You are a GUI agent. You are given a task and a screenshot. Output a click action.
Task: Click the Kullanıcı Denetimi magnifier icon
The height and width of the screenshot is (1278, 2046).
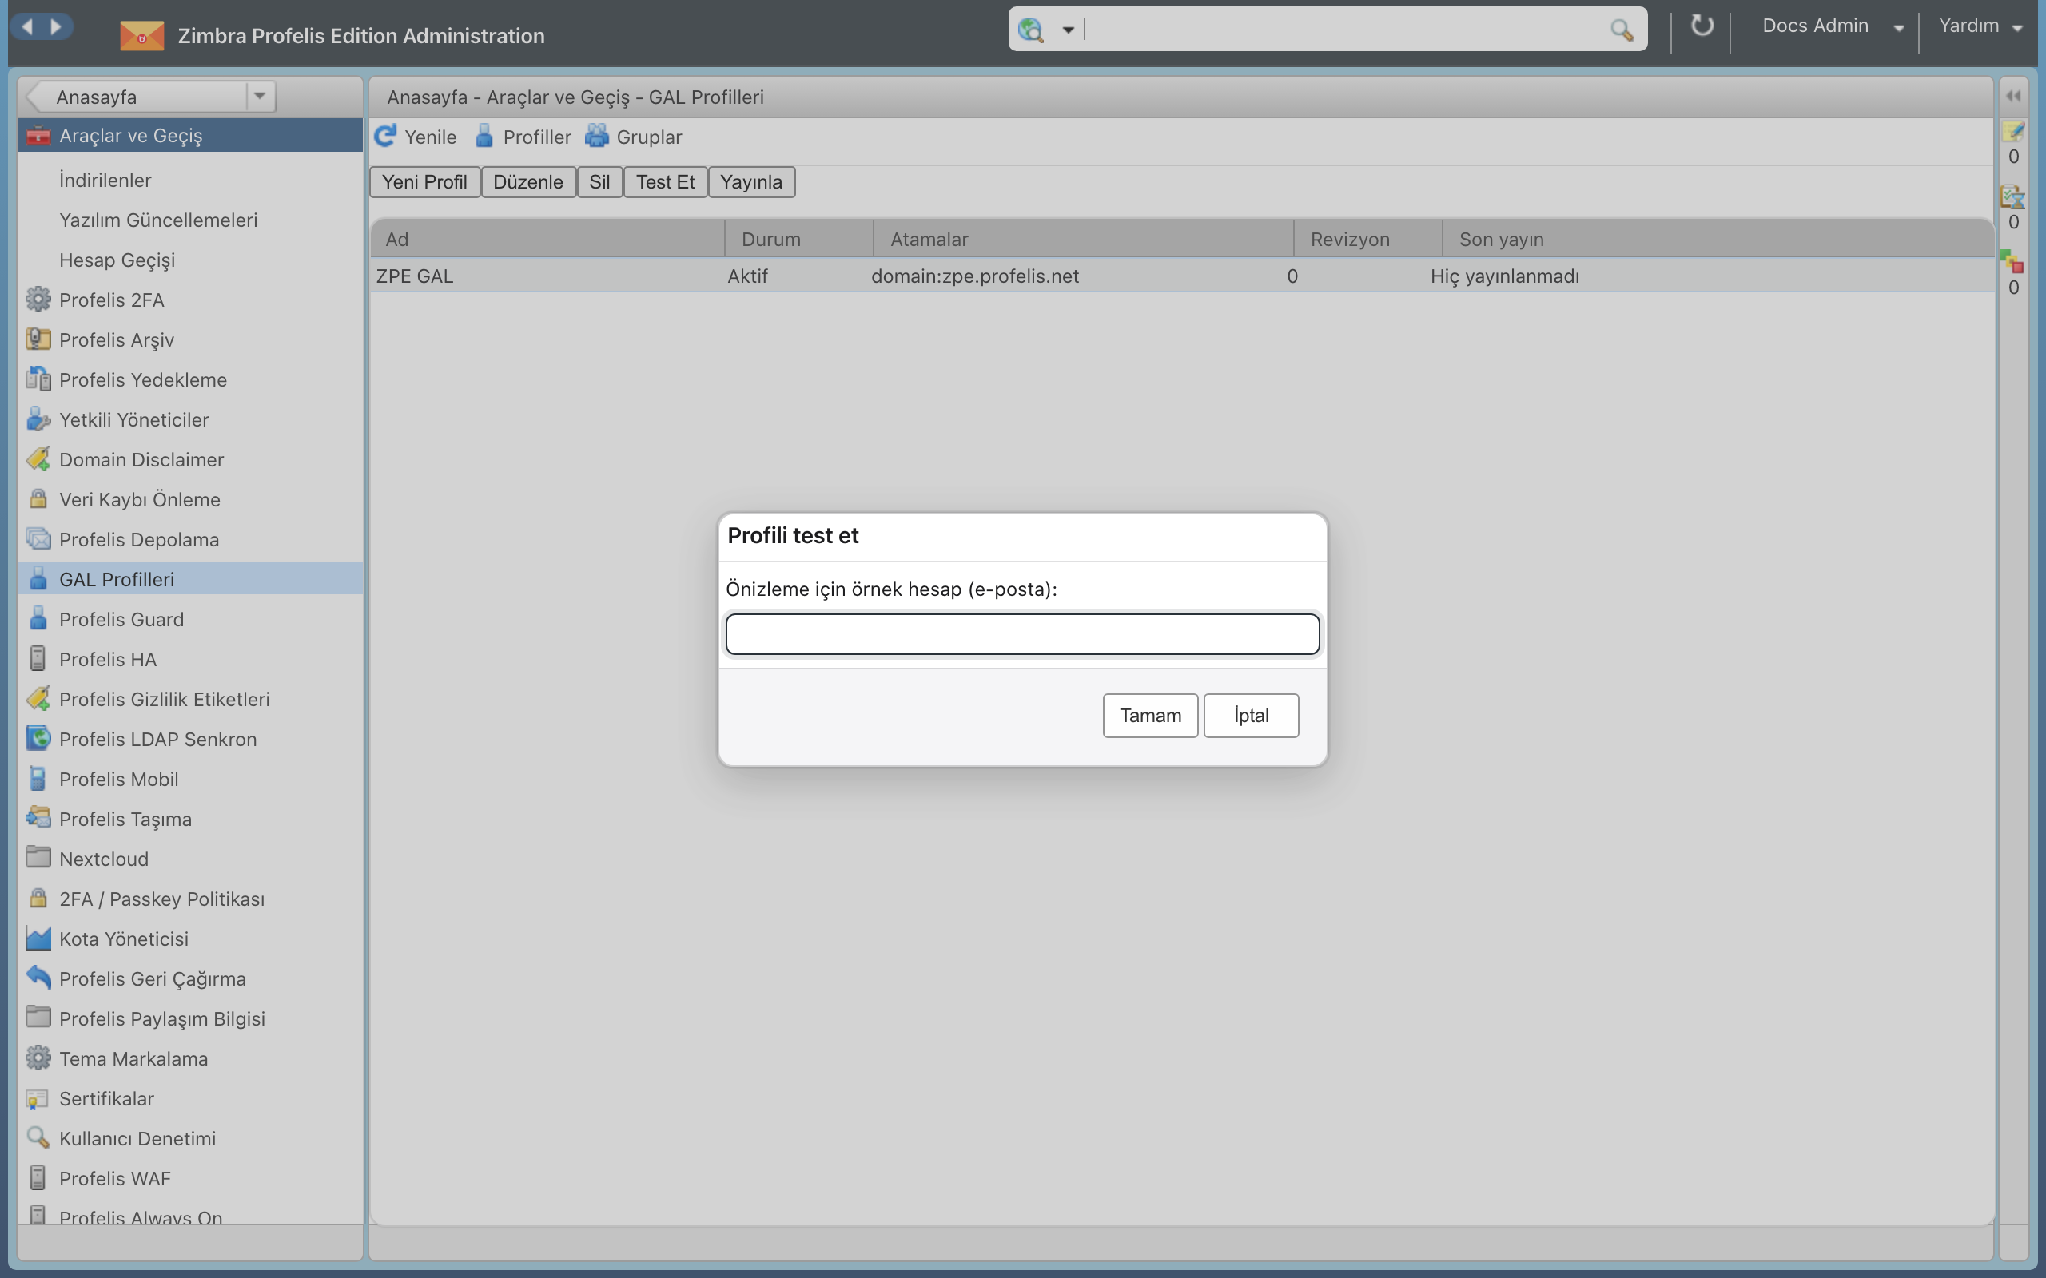tap(38, 1137)
